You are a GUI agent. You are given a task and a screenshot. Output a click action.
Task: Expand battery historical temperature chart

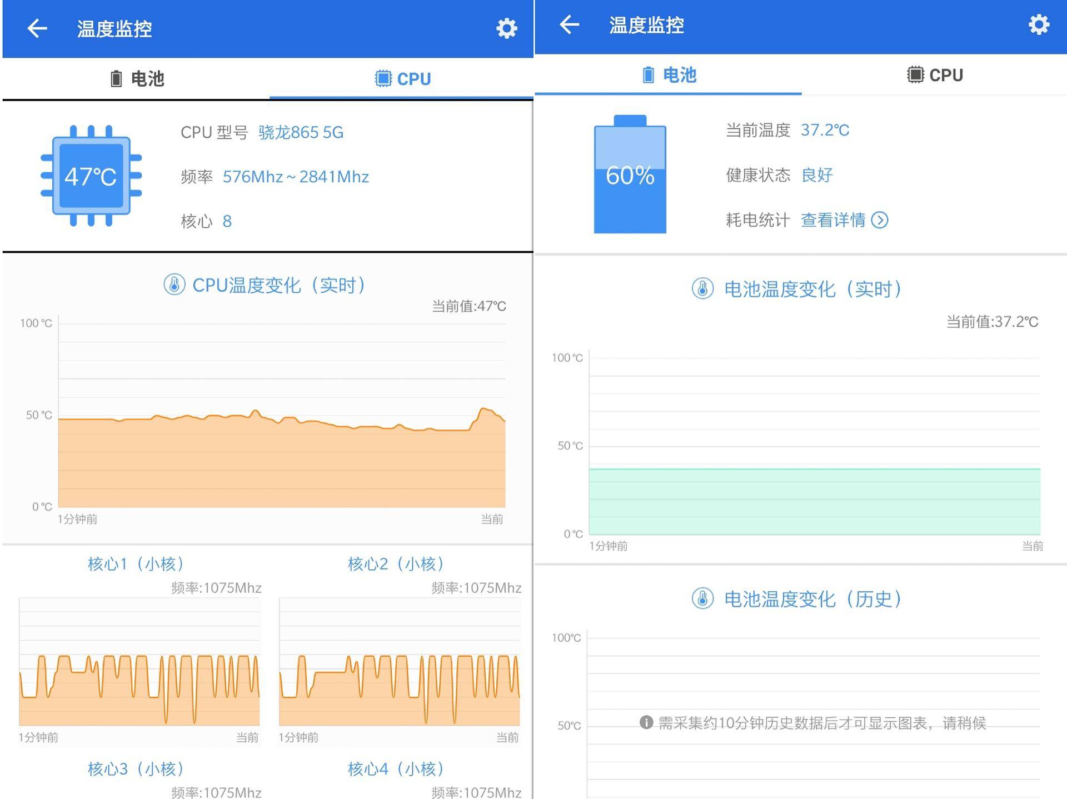(800, 598)
